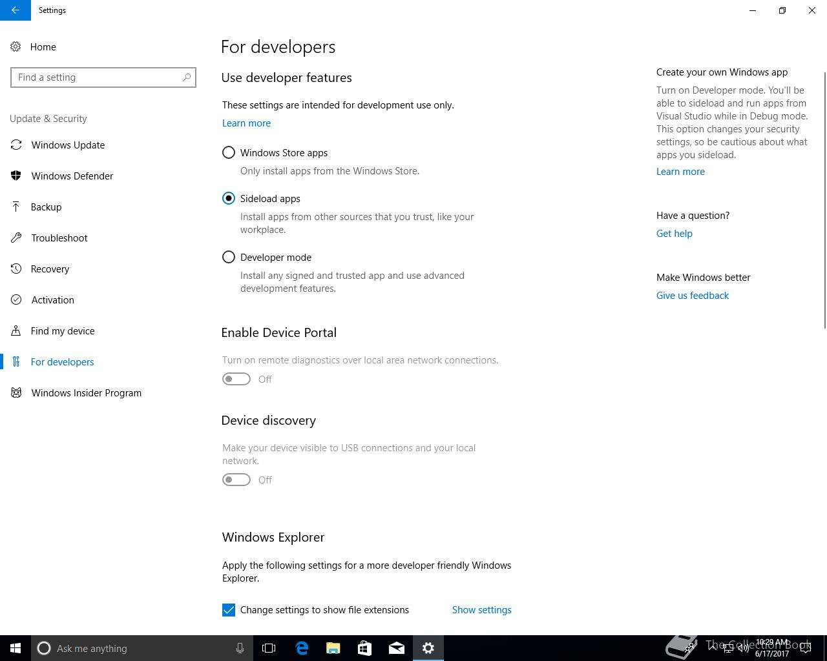The height and width of the screenshot is (661, 827).
Task: Select the Windows Store apps option
Action: coord(229,153)
